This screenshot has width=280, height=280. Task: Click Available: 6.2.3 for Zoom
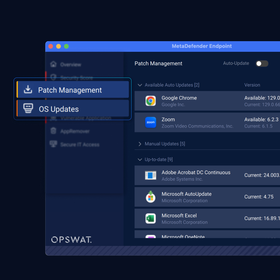261,120
